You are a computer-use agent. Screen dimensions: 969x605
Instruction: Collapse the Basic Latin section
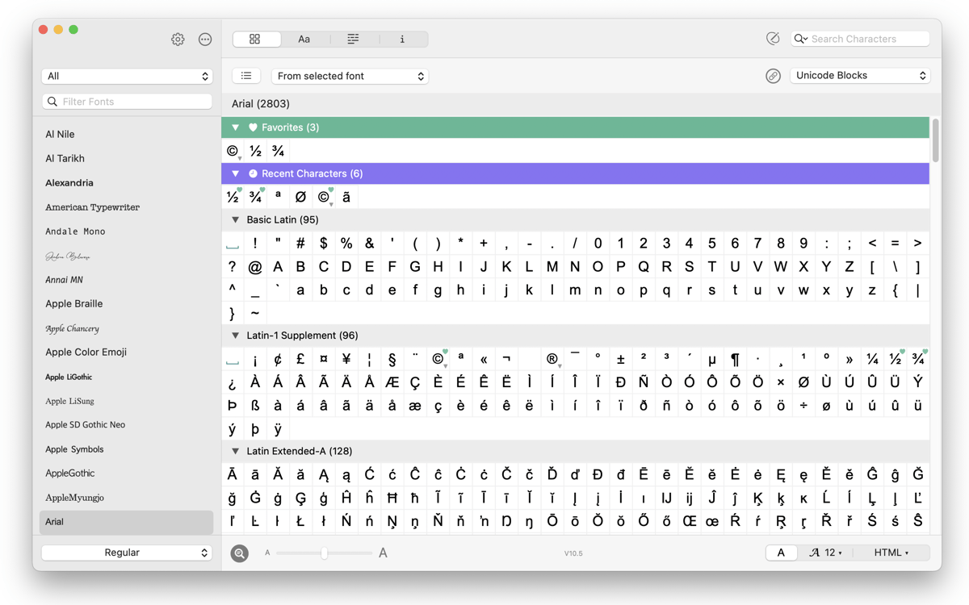236,219
